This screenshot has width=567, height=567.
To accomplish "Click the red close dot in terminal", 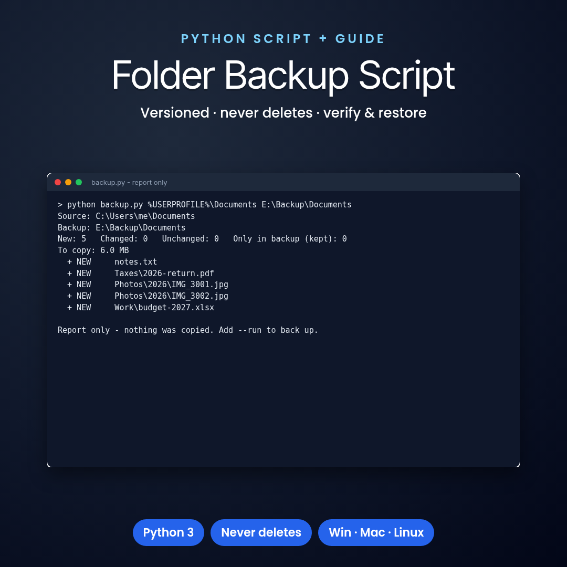I will [x=58, y=182].
